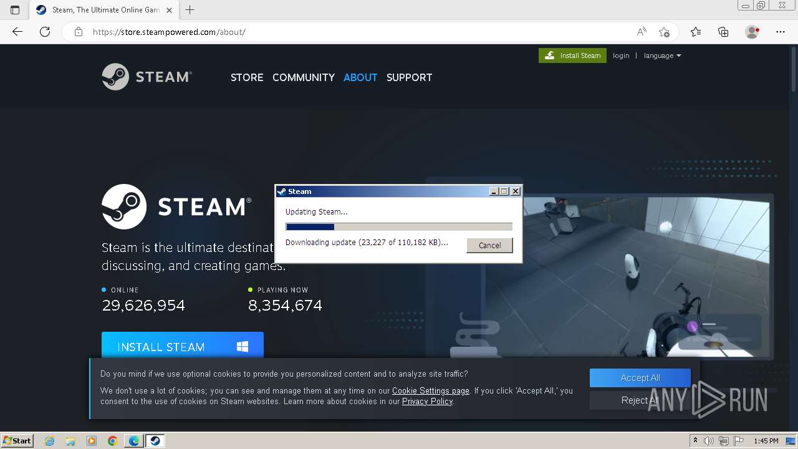Open the Collections icon
This screenshot has width=798, height=449.
[x=723, y=32]
